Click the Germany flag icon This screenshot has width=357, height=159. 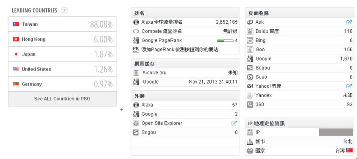[16, 84]
